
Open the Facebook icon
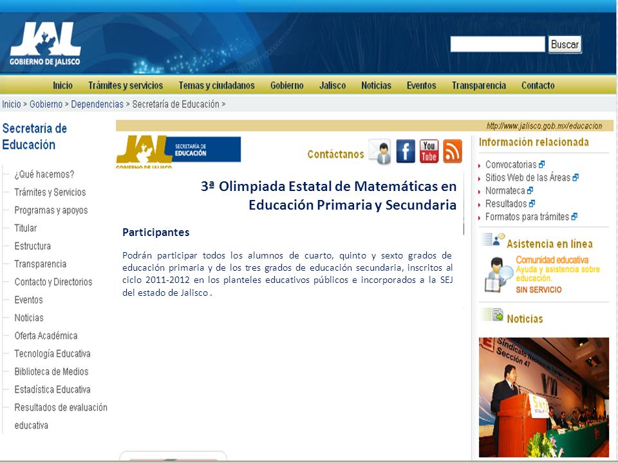(406, 151)
